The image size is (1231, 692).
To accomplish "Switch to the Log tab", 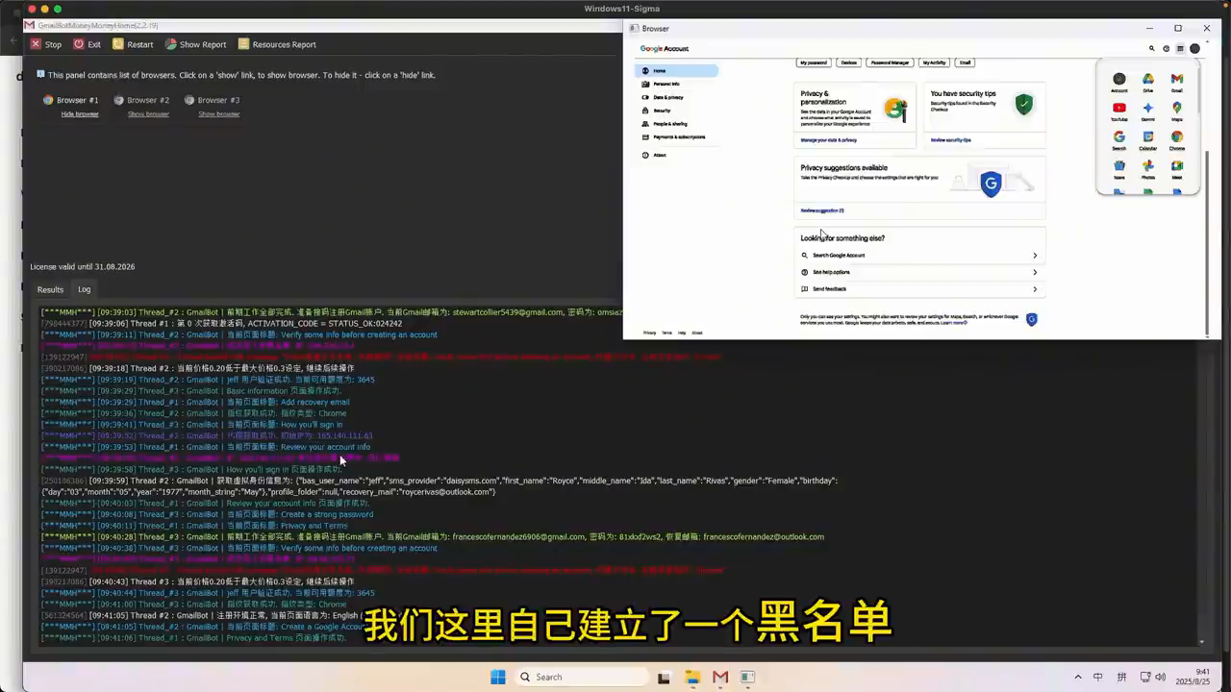I will (x=85, y=289).
